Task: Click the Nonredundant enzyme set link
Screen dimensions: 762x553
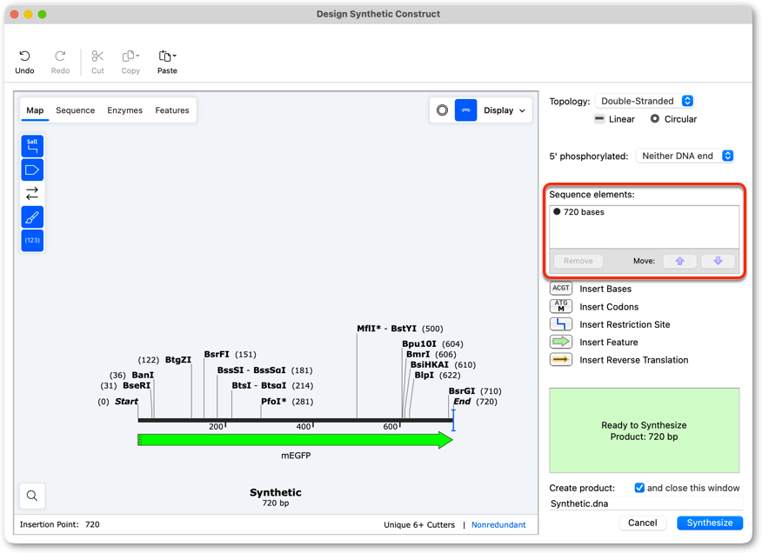Action: 498,525
